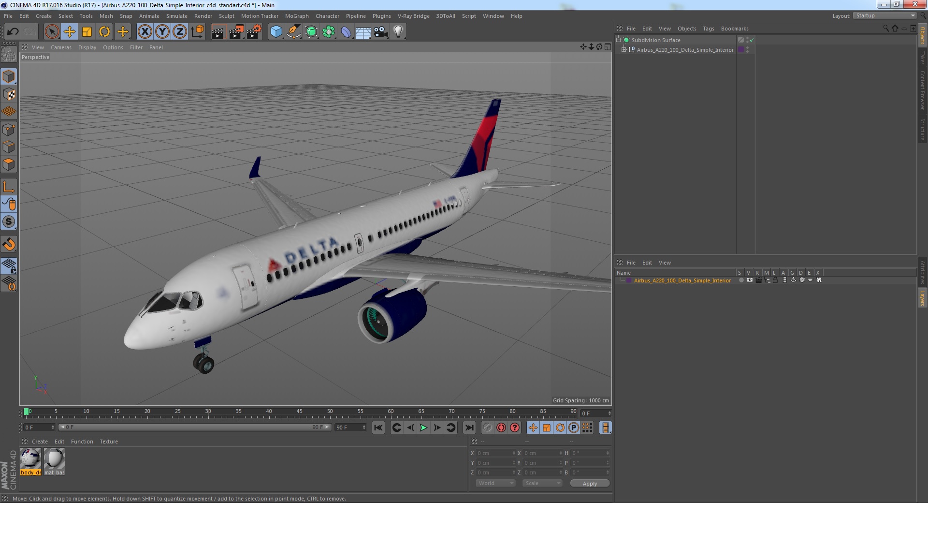Switch to Polygons mode
Screen dimensions: 928x560
(9, 164)
